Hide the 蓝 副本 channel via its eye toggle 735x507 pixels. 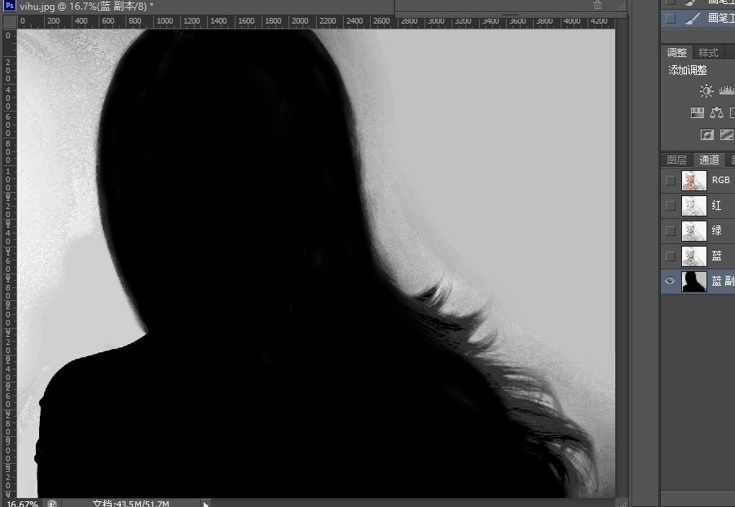[670, 281]
